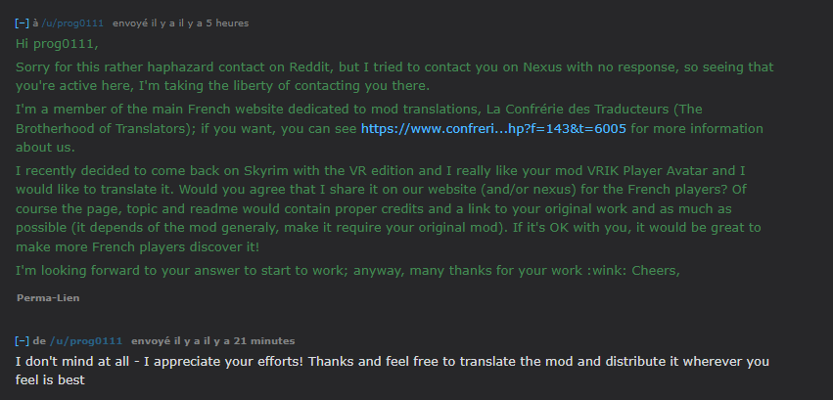833x400 pixels.
Task: Open /u/prog0111 profile in first message header
Action: 72,23
